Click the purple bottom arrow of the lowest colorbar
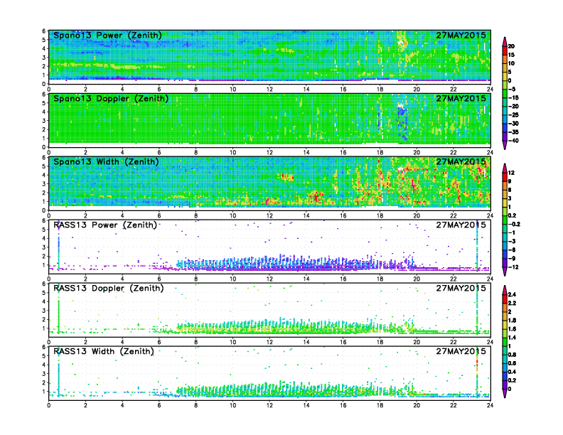Image resolution: width=563 pixels, height=435 pixels. [x=505, y=393]
